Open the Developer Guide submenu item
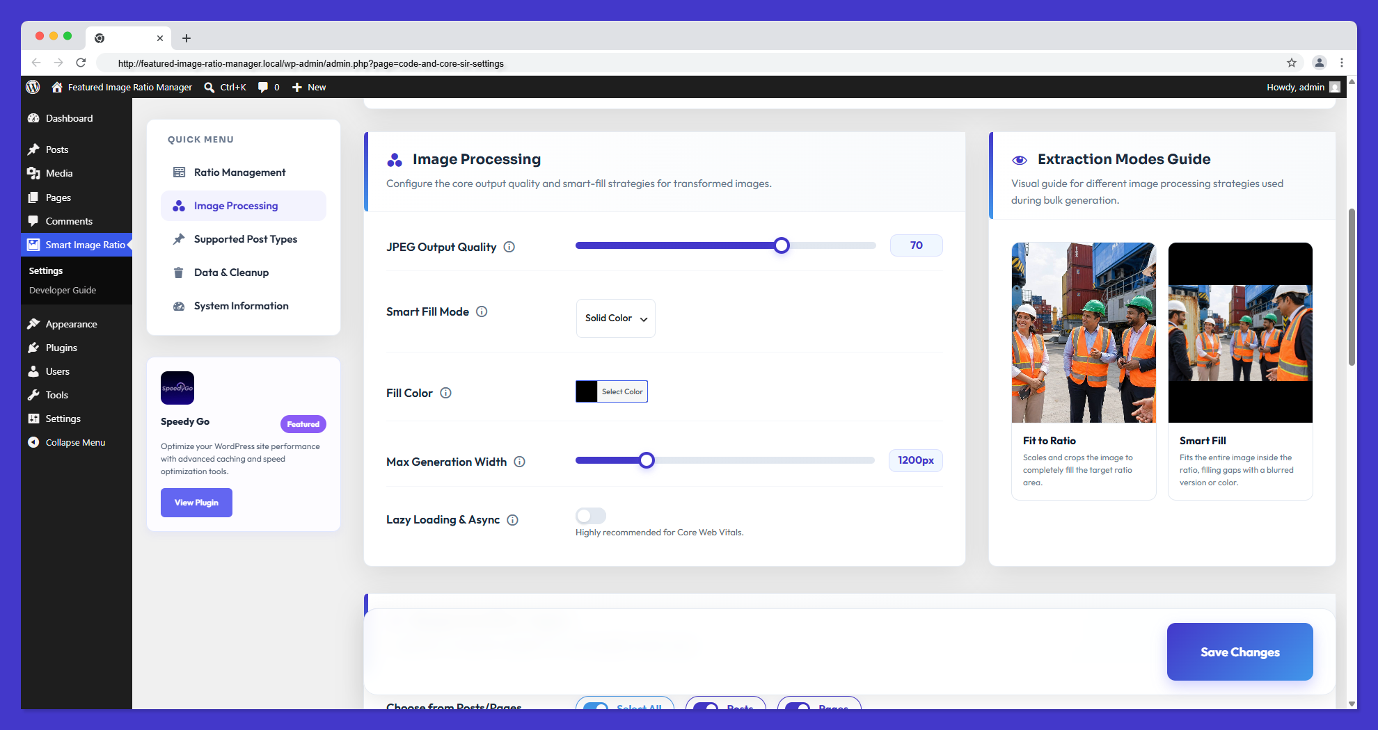Viewport: 1378px width, 730px height. tap(63, 290)
